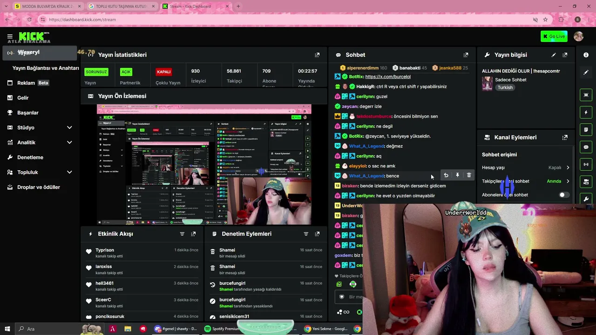Click the Sadece Sohbet category thumbnail
The width and height of the screenshot is (596, 335).
coord(487,83)
